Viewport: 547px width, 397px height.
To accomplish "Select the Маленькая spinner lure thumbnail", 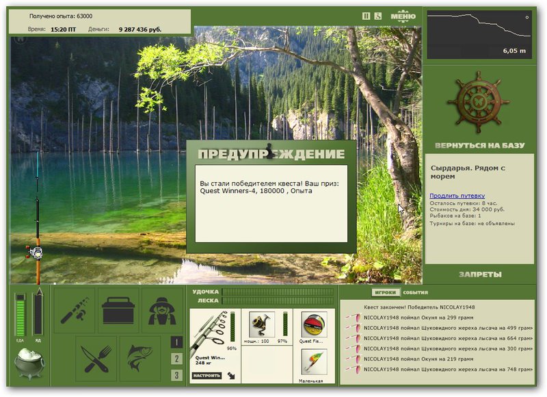I will tap(314, 361).
